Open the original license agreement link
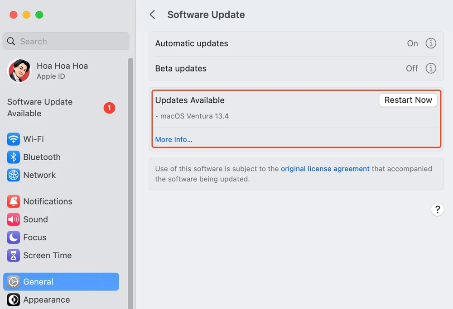 tap(325, 168)
